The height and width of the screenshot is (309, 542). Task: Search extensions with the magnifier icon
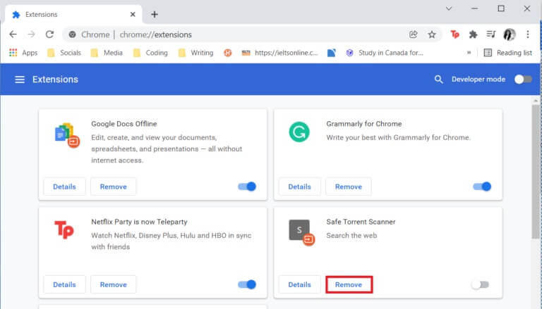438,80
